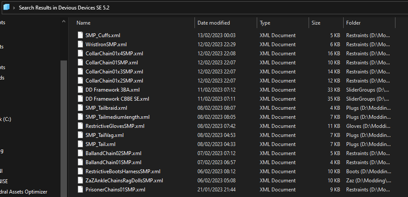Click the Boots folder cell
Screen dimensions: 408x197
pos(368,172)
